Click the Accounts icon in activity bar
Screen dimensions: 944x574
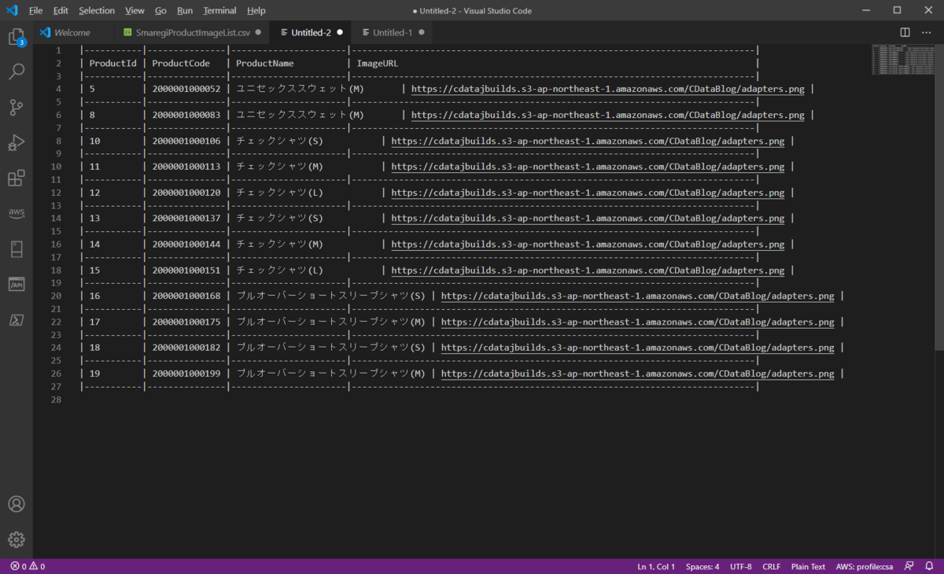[16, 504]
